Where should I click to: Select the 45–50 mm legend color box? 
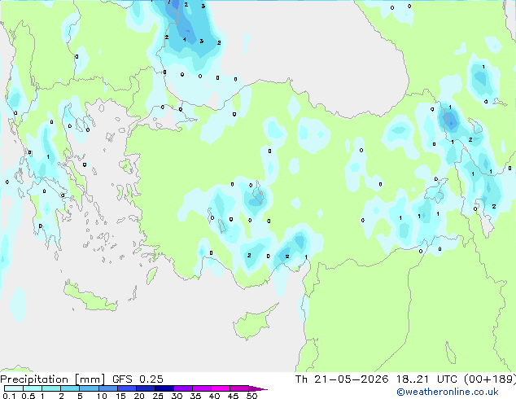(239, 388)
